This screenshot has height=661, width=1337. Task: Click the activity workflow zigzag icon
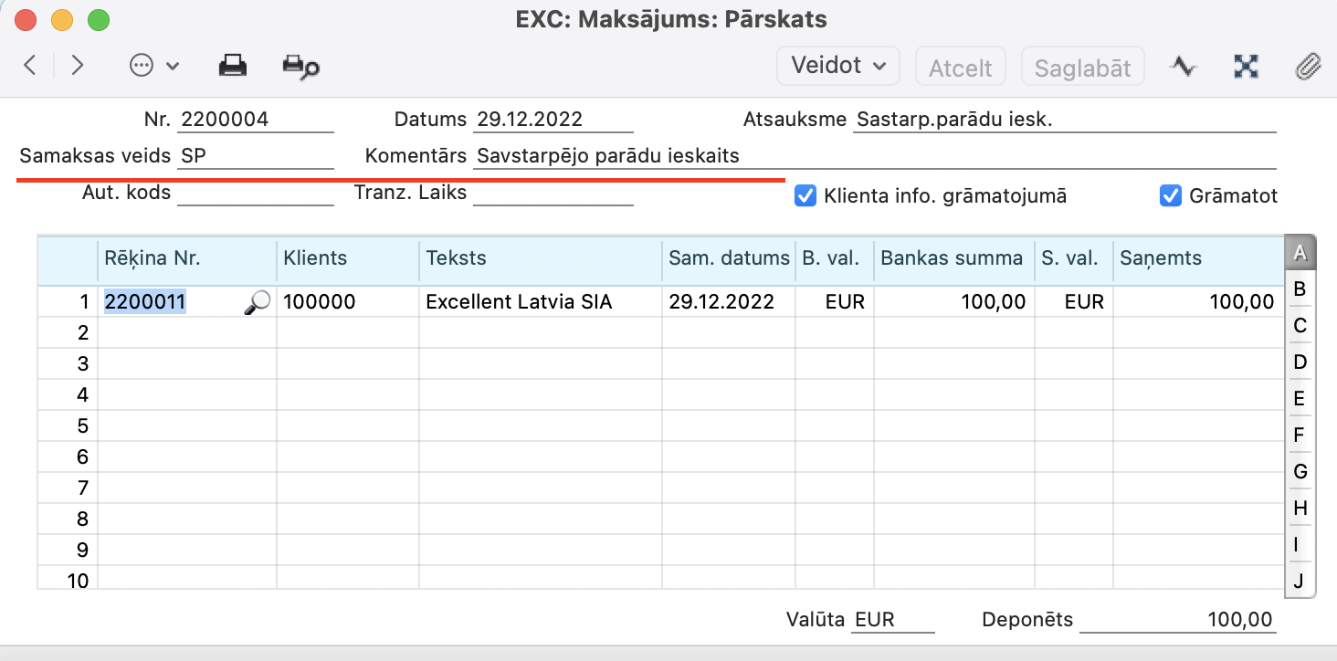click(1184, 67)
